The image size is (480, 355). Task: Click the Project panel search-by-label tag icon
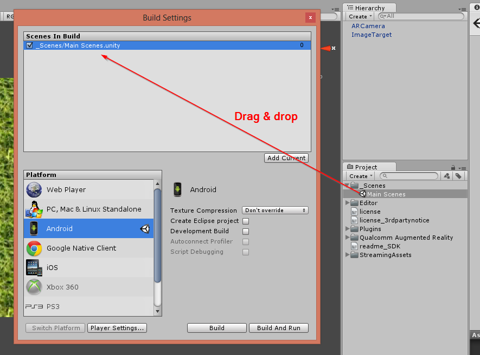(458, 176)
